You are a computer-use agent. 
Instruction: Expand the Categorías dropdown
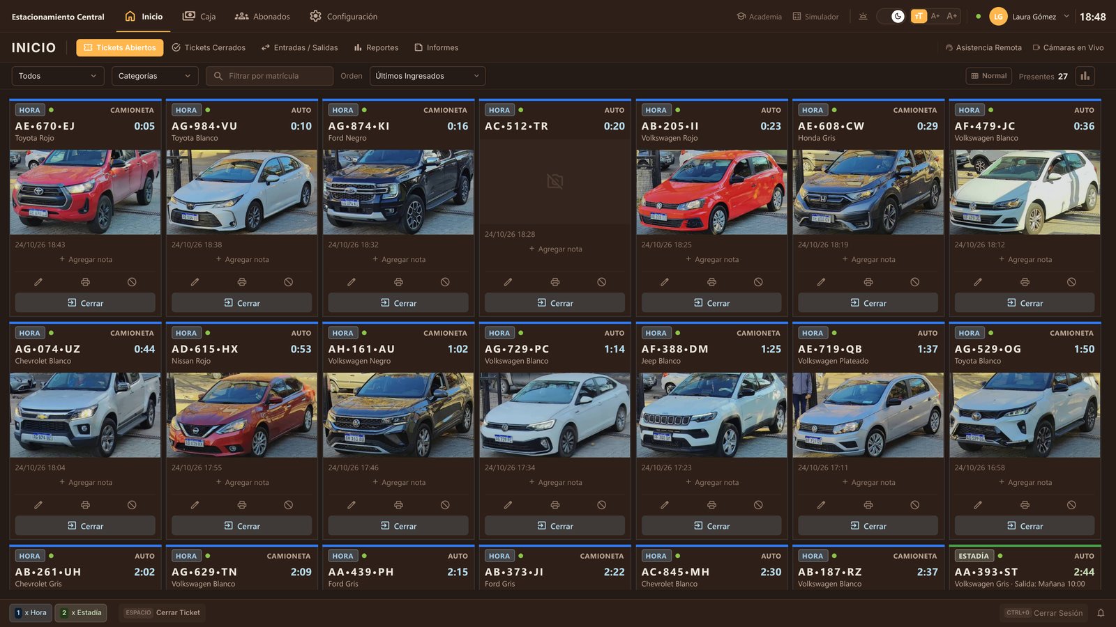pyautogui.click(x=155, y=76)
